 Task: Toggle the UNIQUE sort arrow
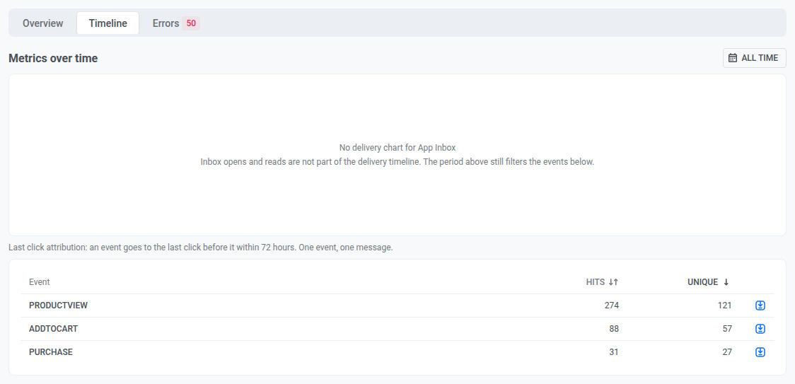[726, 282]
